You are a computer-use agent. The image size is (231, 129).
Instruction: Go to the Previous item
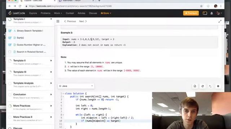pyautogui.click(x=70, y=21)
